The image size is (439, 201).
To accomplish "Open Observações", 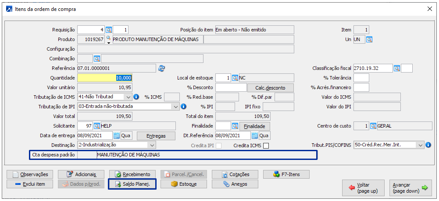I will (x=30, y=174).
